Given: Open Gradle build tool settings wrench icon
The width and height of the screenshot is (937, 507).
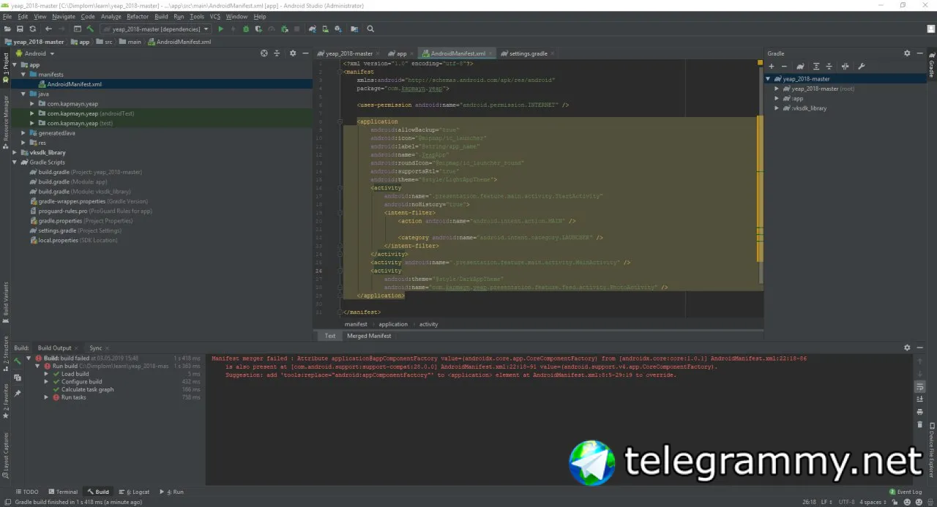Looking at the screenshot, I should pyautogui.click(x=862, y=66).
